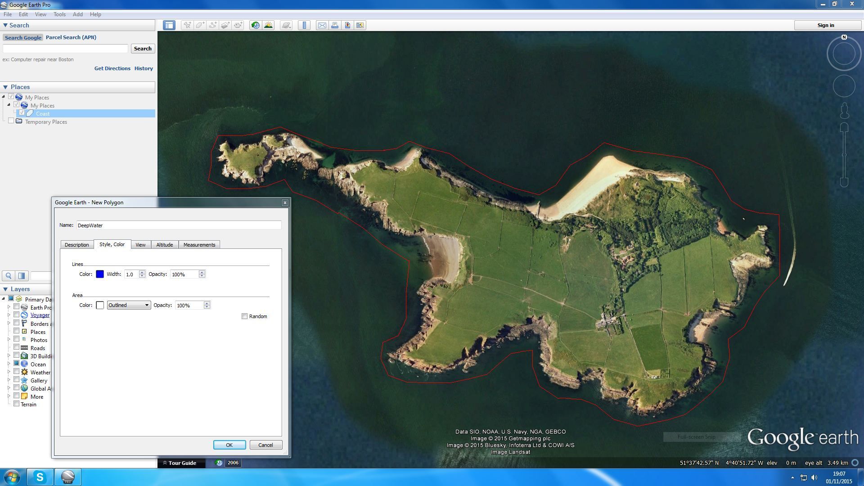
Task: Enable the Roads layer checkbox
Action: pyautogui.click(x=17, y=347)
